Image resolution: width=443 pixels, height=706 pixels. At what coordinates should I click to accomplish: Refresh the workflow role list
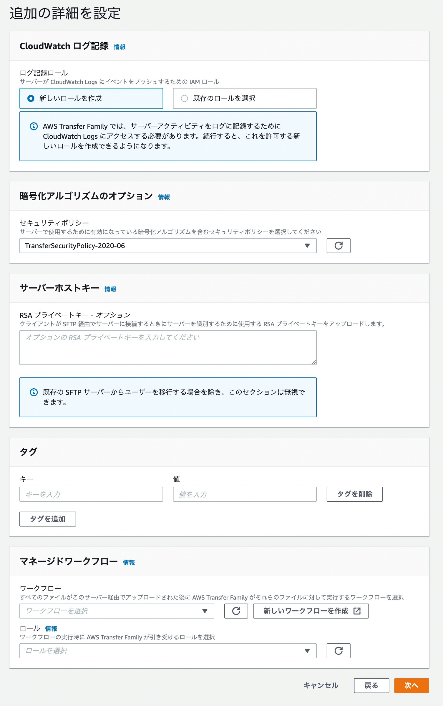[338, 651]
